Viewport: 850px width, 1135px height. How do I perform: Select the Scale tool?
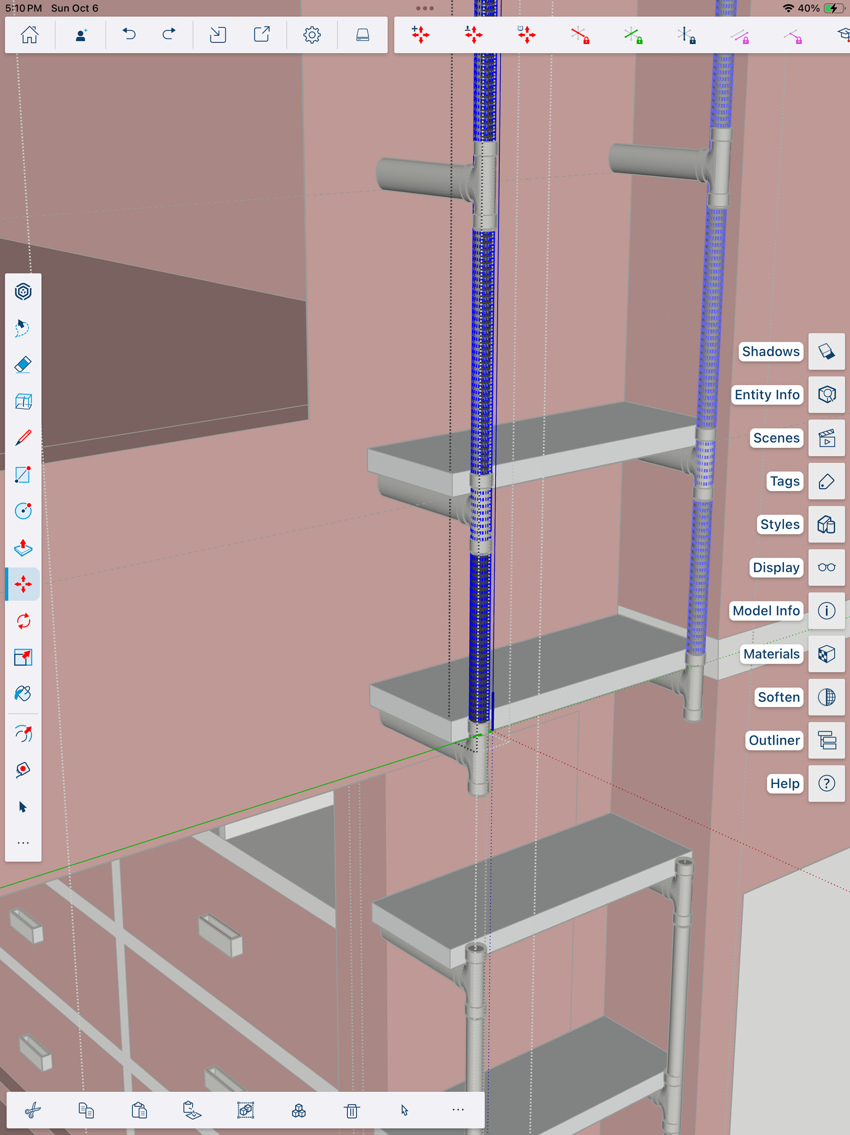(x=23, y=657)
